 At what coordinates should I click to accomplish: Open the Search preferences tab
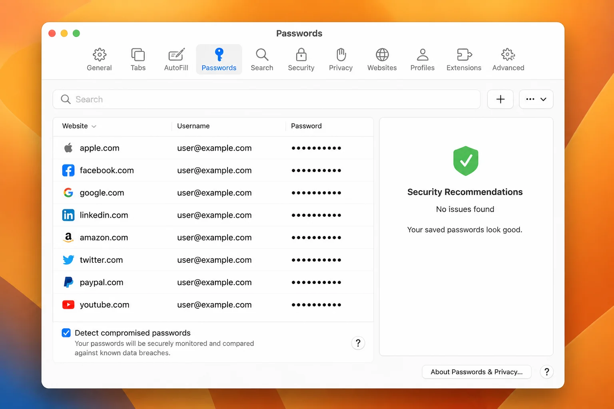(x=262, y=60)
